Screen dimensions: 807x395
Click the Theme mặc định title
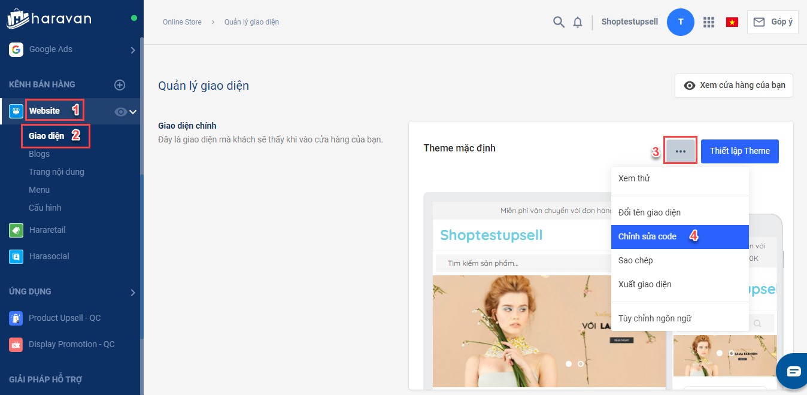[x=460, y=148]
